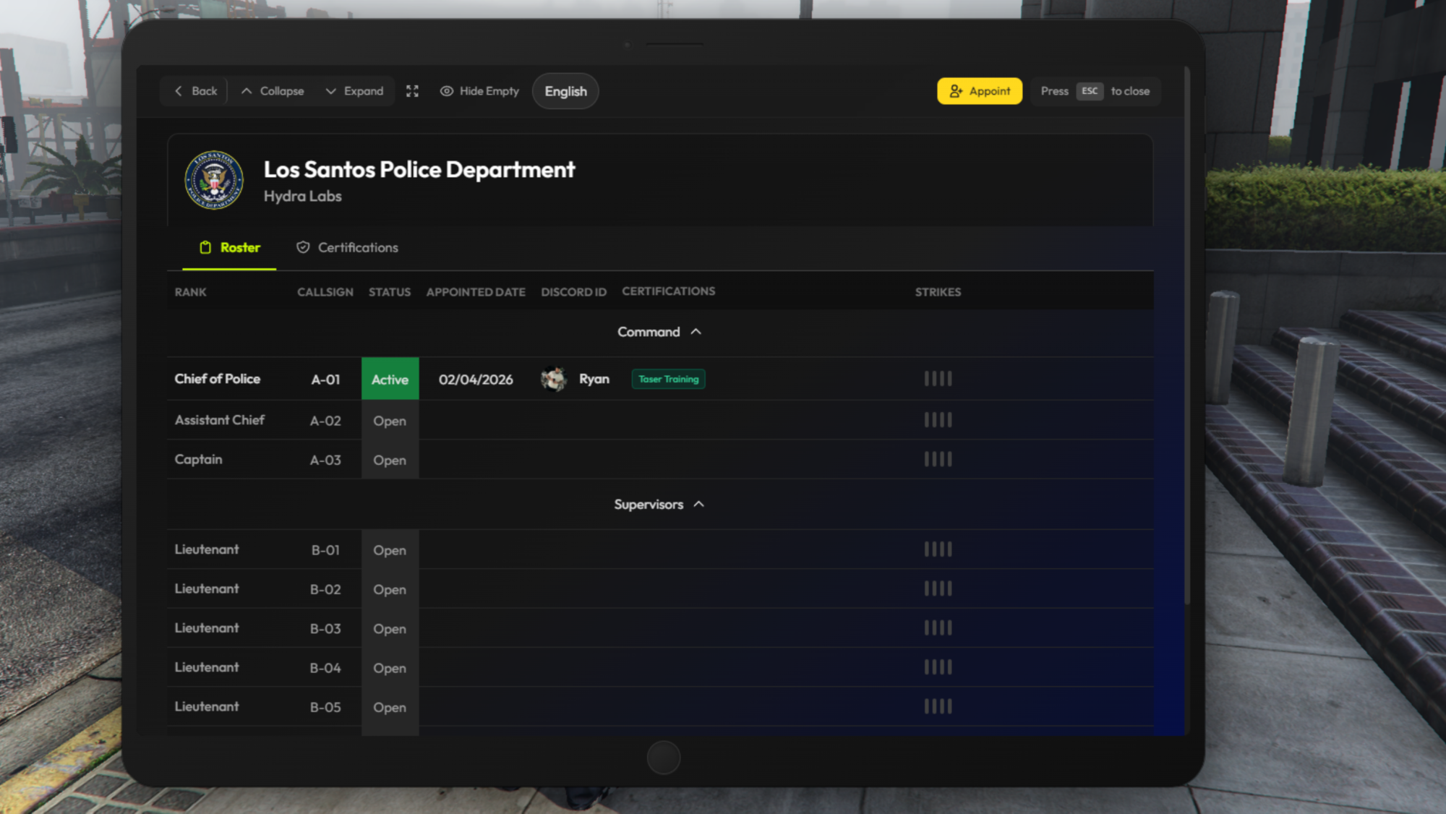The height and width of the screenshot is (814, 1446).
Task: Click the upward chevron icon on Collapse
Action: point(247,91)
